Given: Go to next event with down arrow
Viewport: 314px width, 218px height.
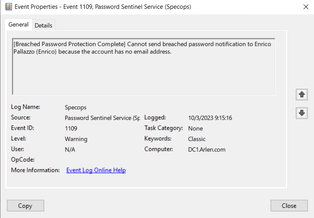Looking at the screenshot, I should click(x=302, y=113).
